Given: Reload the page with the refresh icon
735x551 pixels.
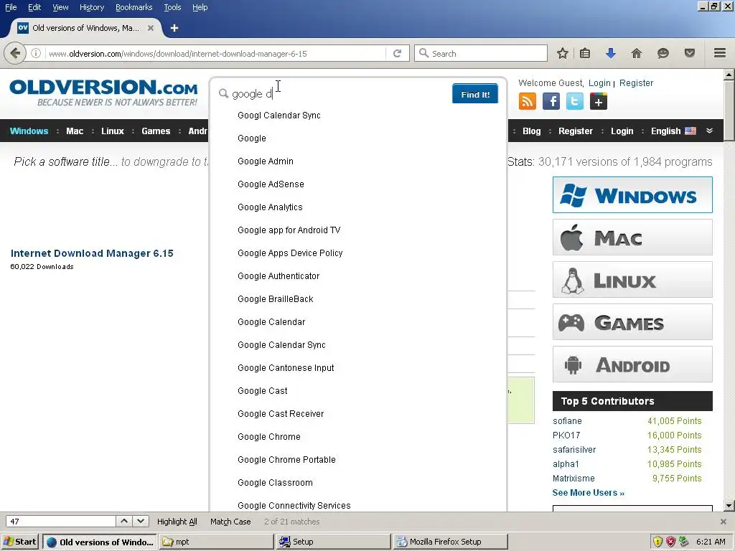Looking at the screenshot, I should 397,53.
